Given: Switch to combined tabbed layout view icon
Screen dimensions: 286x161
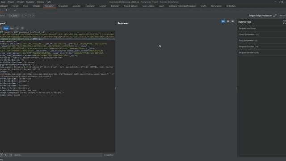Looking at the screenshot, I should (232, 21).
